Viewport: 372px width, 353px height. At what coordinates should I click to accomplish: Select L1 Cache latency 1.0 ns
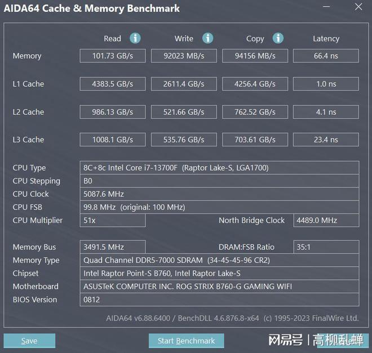[326, 84]
